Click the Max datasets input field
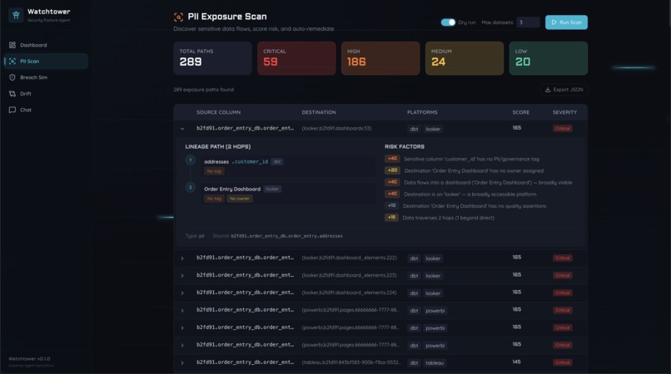The image size is (671, 374). 528,22
